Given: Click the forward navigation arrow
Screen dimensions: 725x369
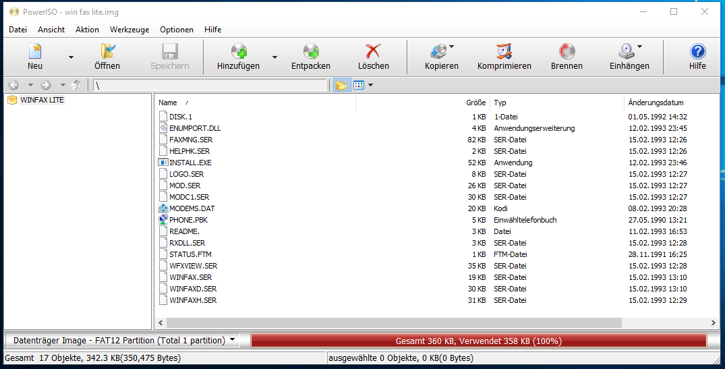Looking at the screenshot, I should [46, 85].
